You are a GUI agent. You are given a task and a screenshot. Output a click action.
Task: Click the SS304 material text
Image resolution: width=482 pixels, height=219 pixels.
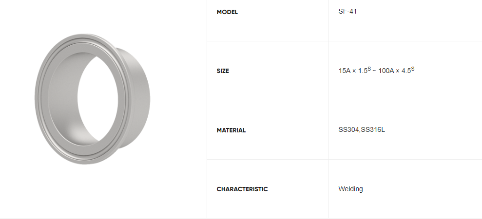point(348,130)
